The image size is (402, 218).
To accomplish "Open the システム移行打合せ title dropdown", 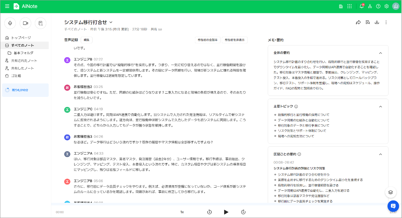I will pyautogui.click(x=111, y=22).
